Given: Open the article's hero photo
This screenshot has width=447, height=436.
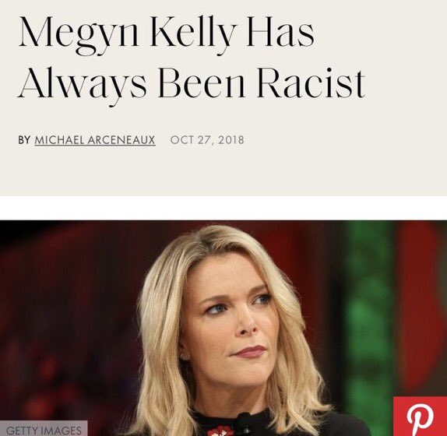Looking at the screenshot, I should [x=223, y=328].
